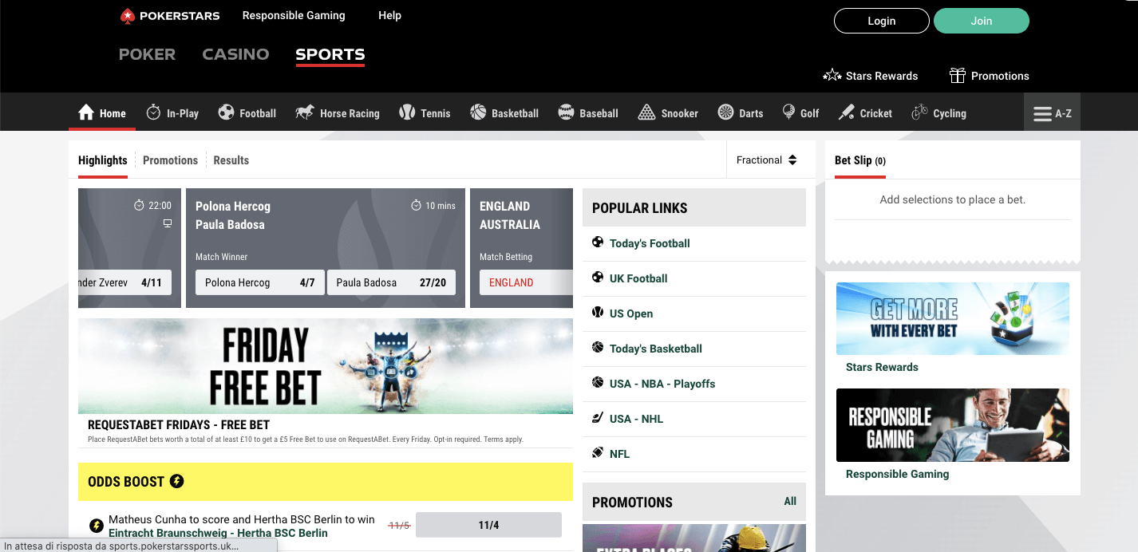1138x552 pixels.
Task: Click the basketball icon beside Today's Basketball
Action: click(x=598, y=348)
